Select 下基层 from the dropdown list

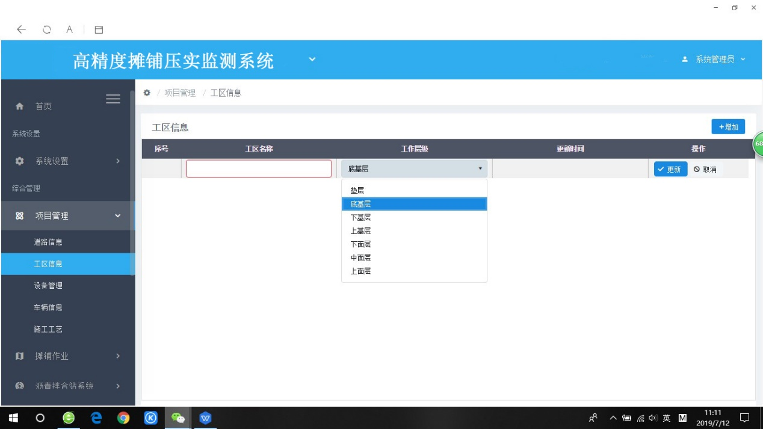tap(414, 217)
